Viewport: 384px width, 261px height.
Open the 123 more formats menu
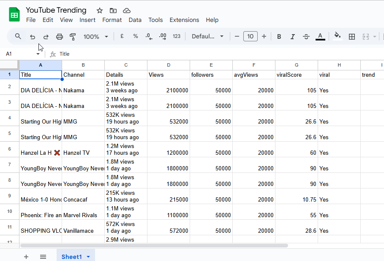[177, 36]
